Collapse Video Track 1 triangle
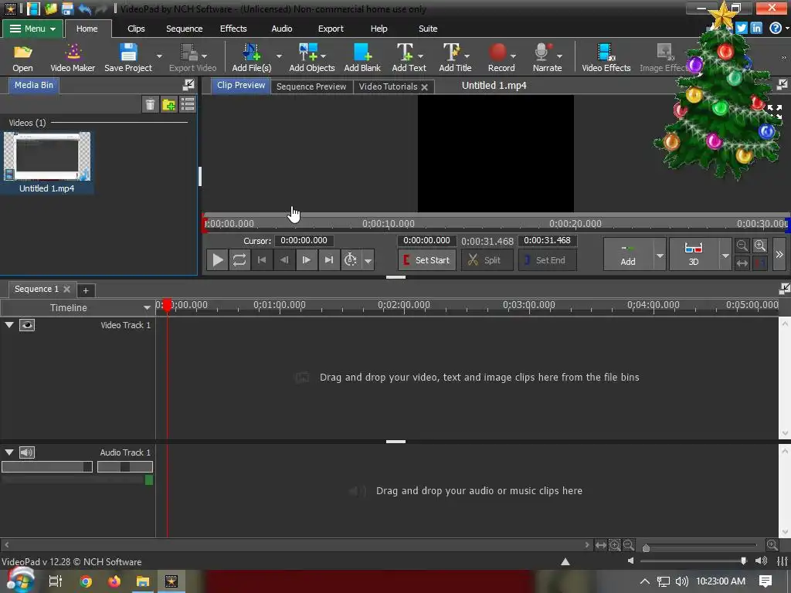The height and width of the screenshot is (593, 791). (9, 325)
